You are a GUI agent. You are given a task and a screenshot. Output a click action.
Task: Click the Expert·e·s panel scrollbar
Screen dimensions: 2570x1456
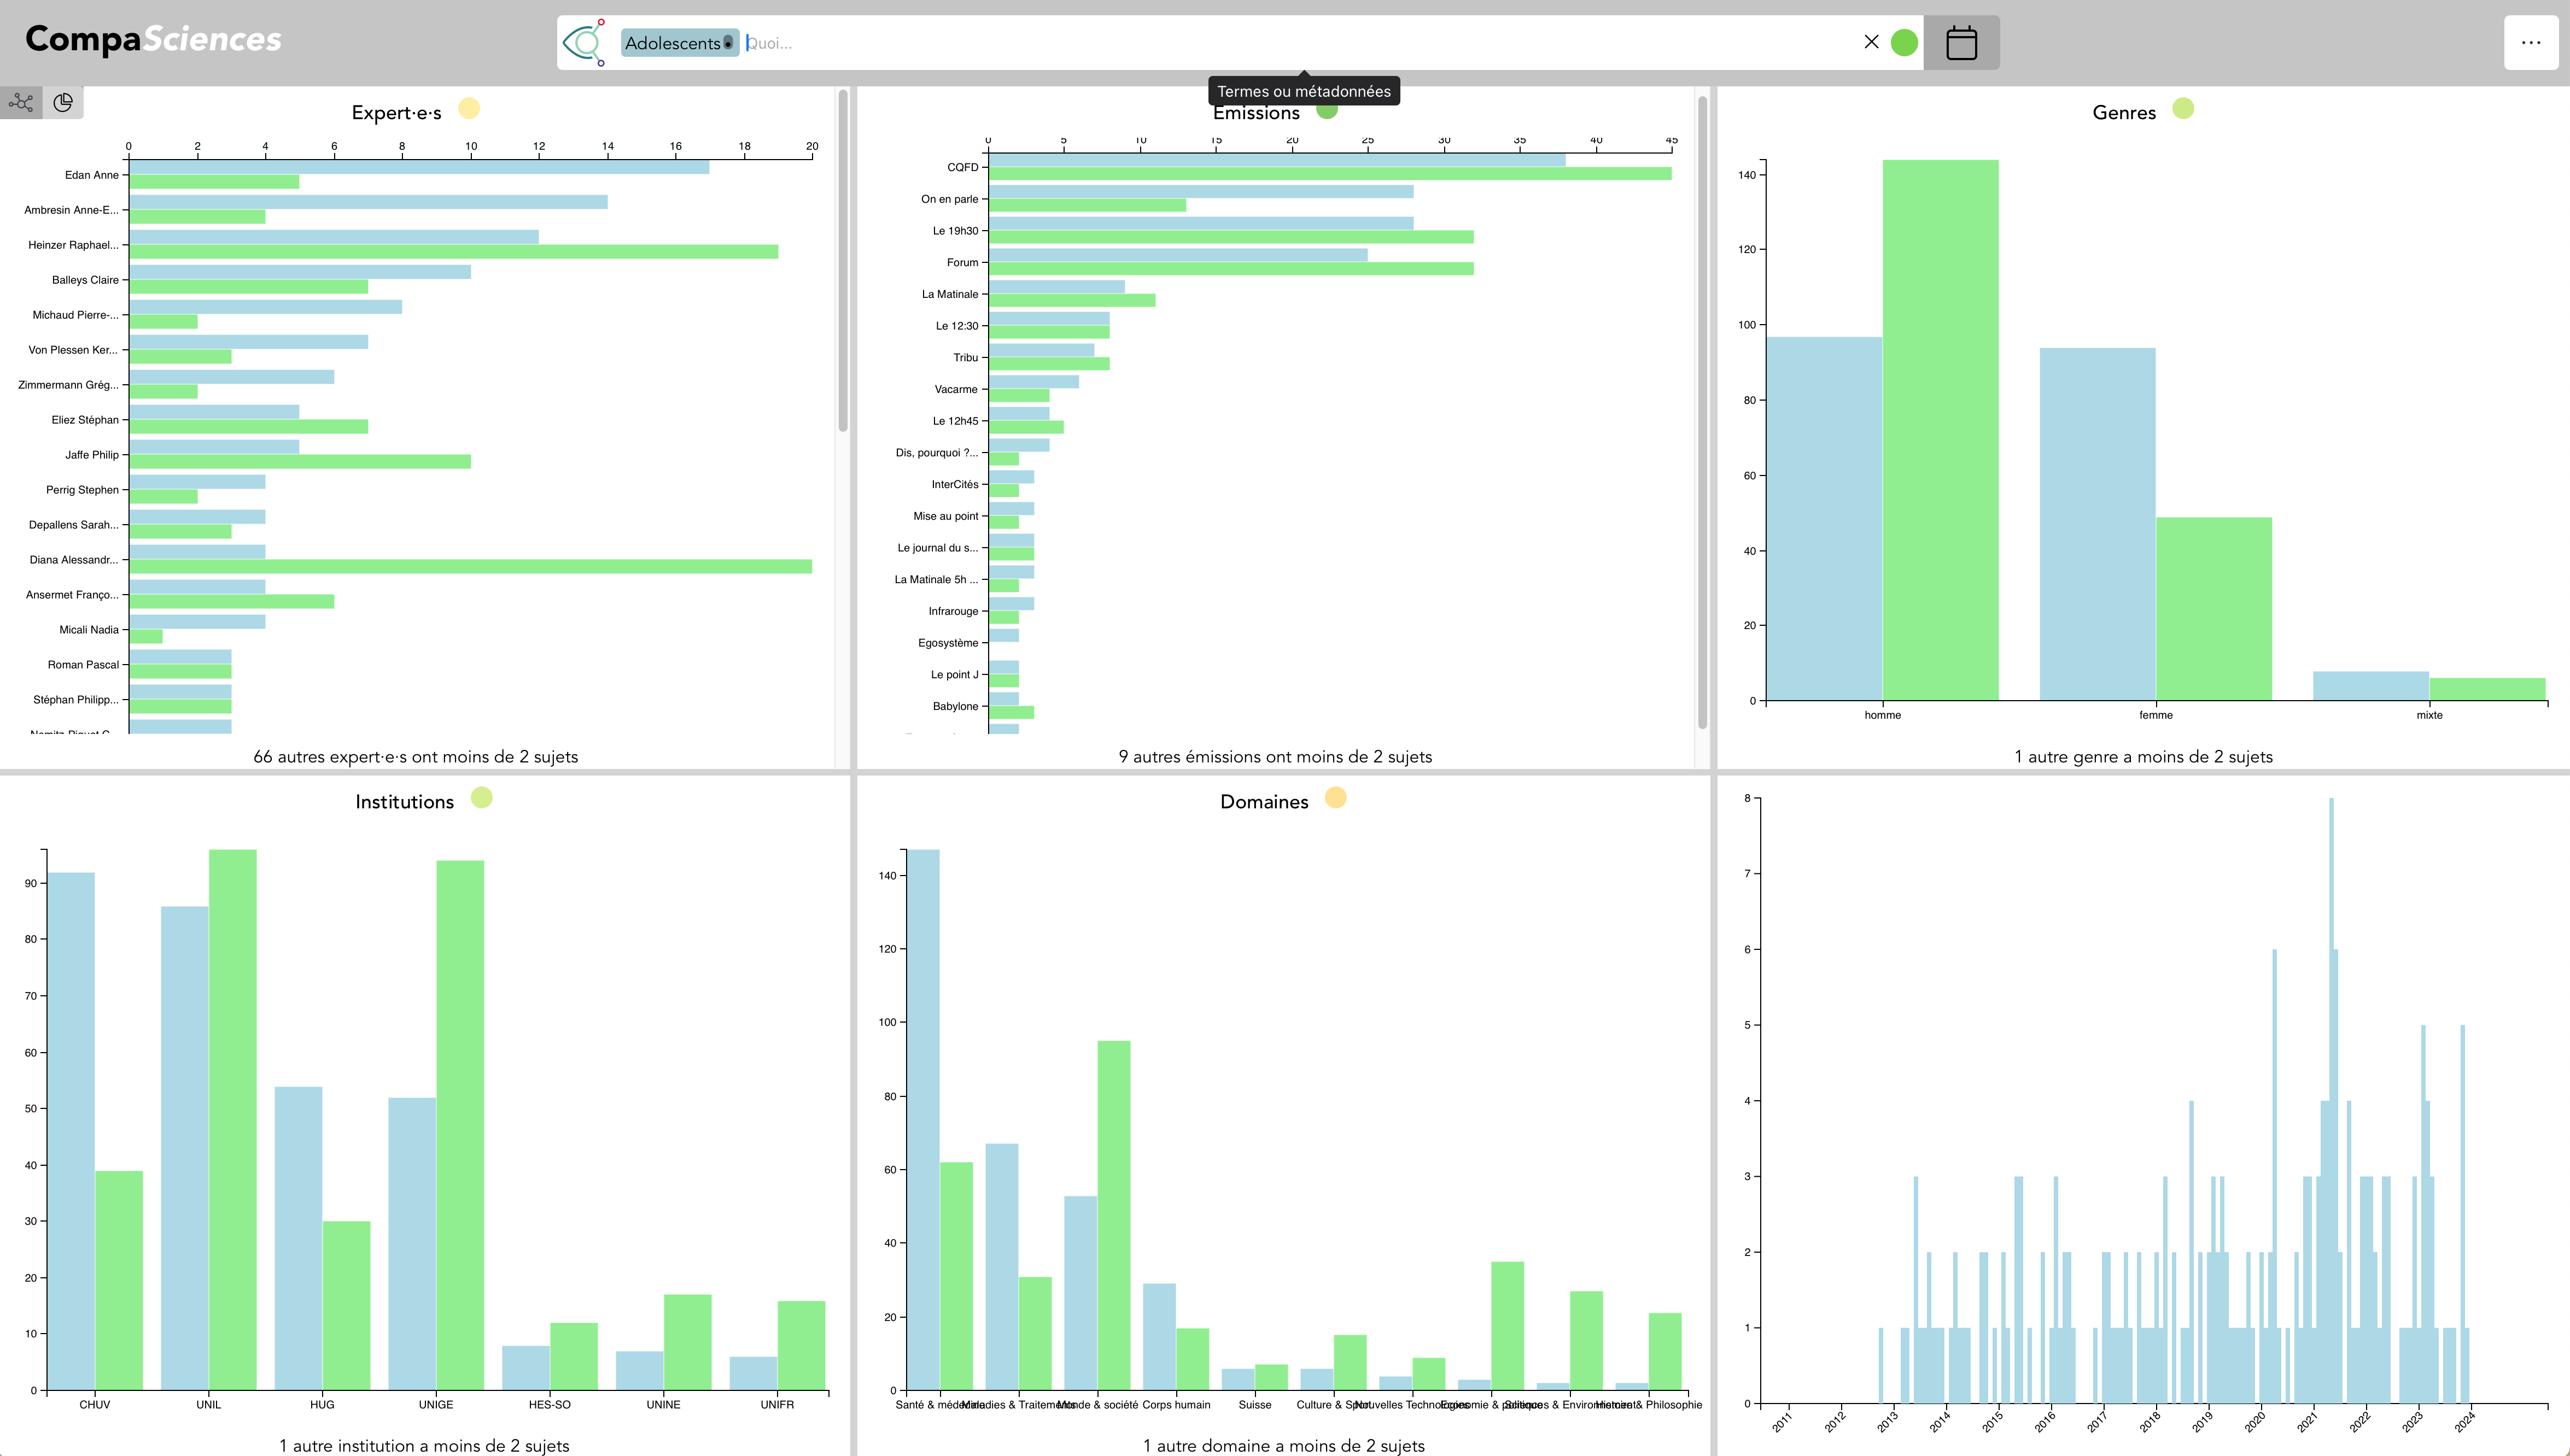click(842, 260)
